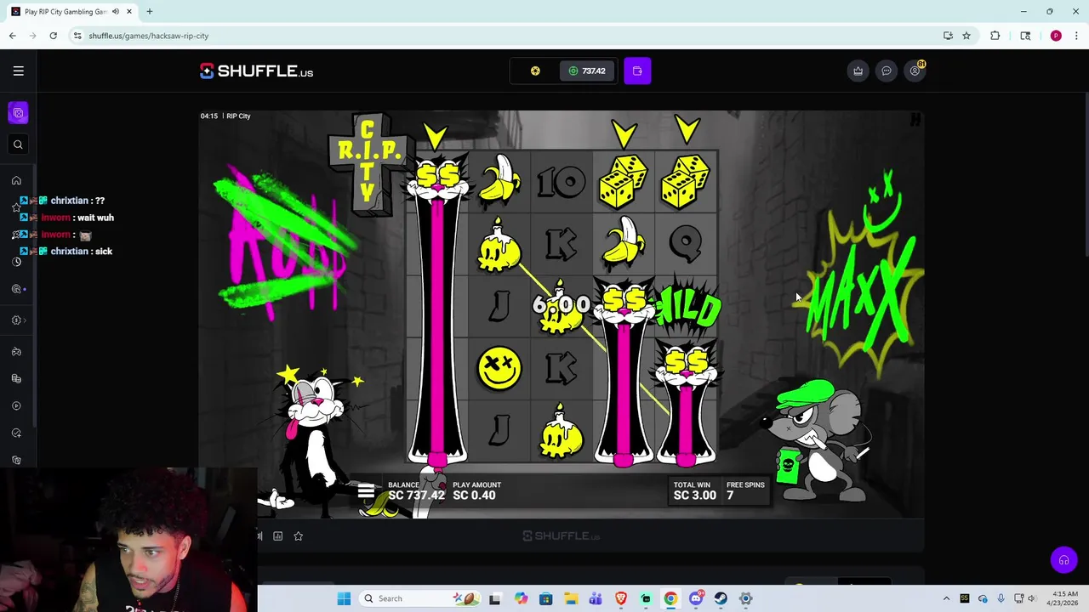This screenshot has height=612, width=1089.
Task: Open the game controller sidebar icon
Action: 16,351
